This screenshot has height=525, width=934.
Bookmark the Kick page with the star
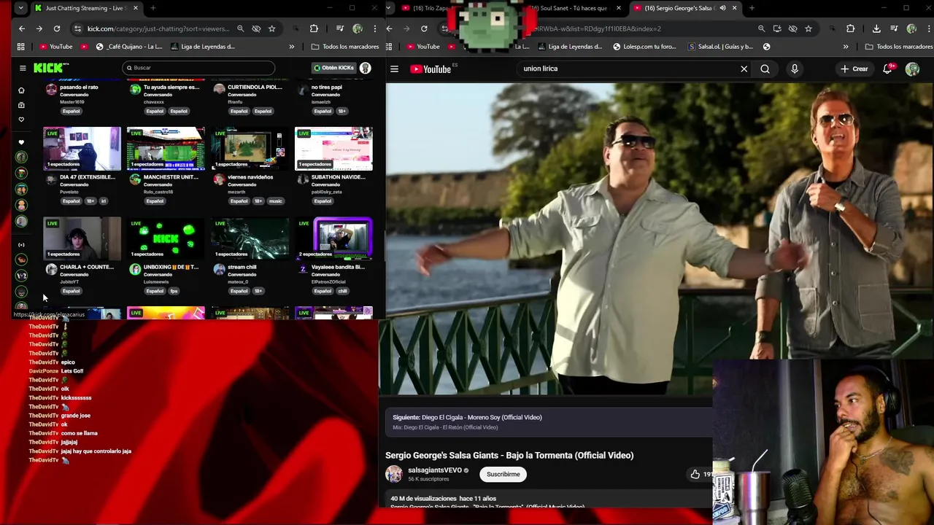(x=271, y=28)
